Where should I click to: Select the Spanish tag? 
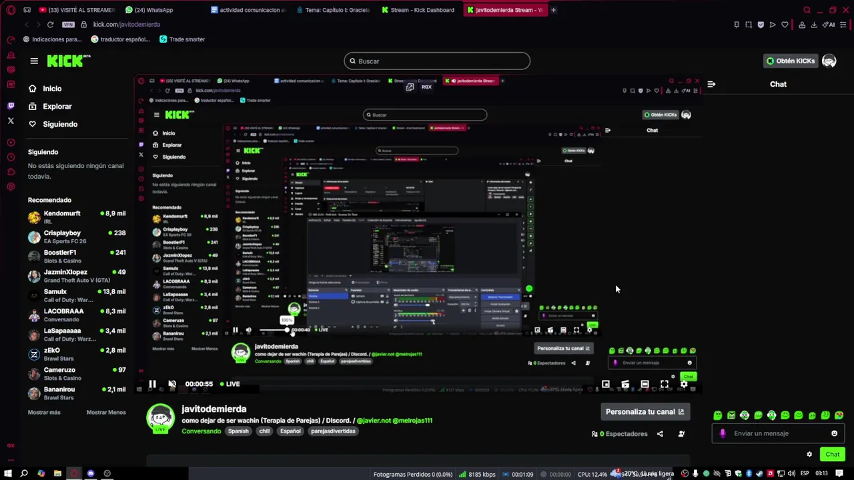pyautogui.click(x=238, y=431)
